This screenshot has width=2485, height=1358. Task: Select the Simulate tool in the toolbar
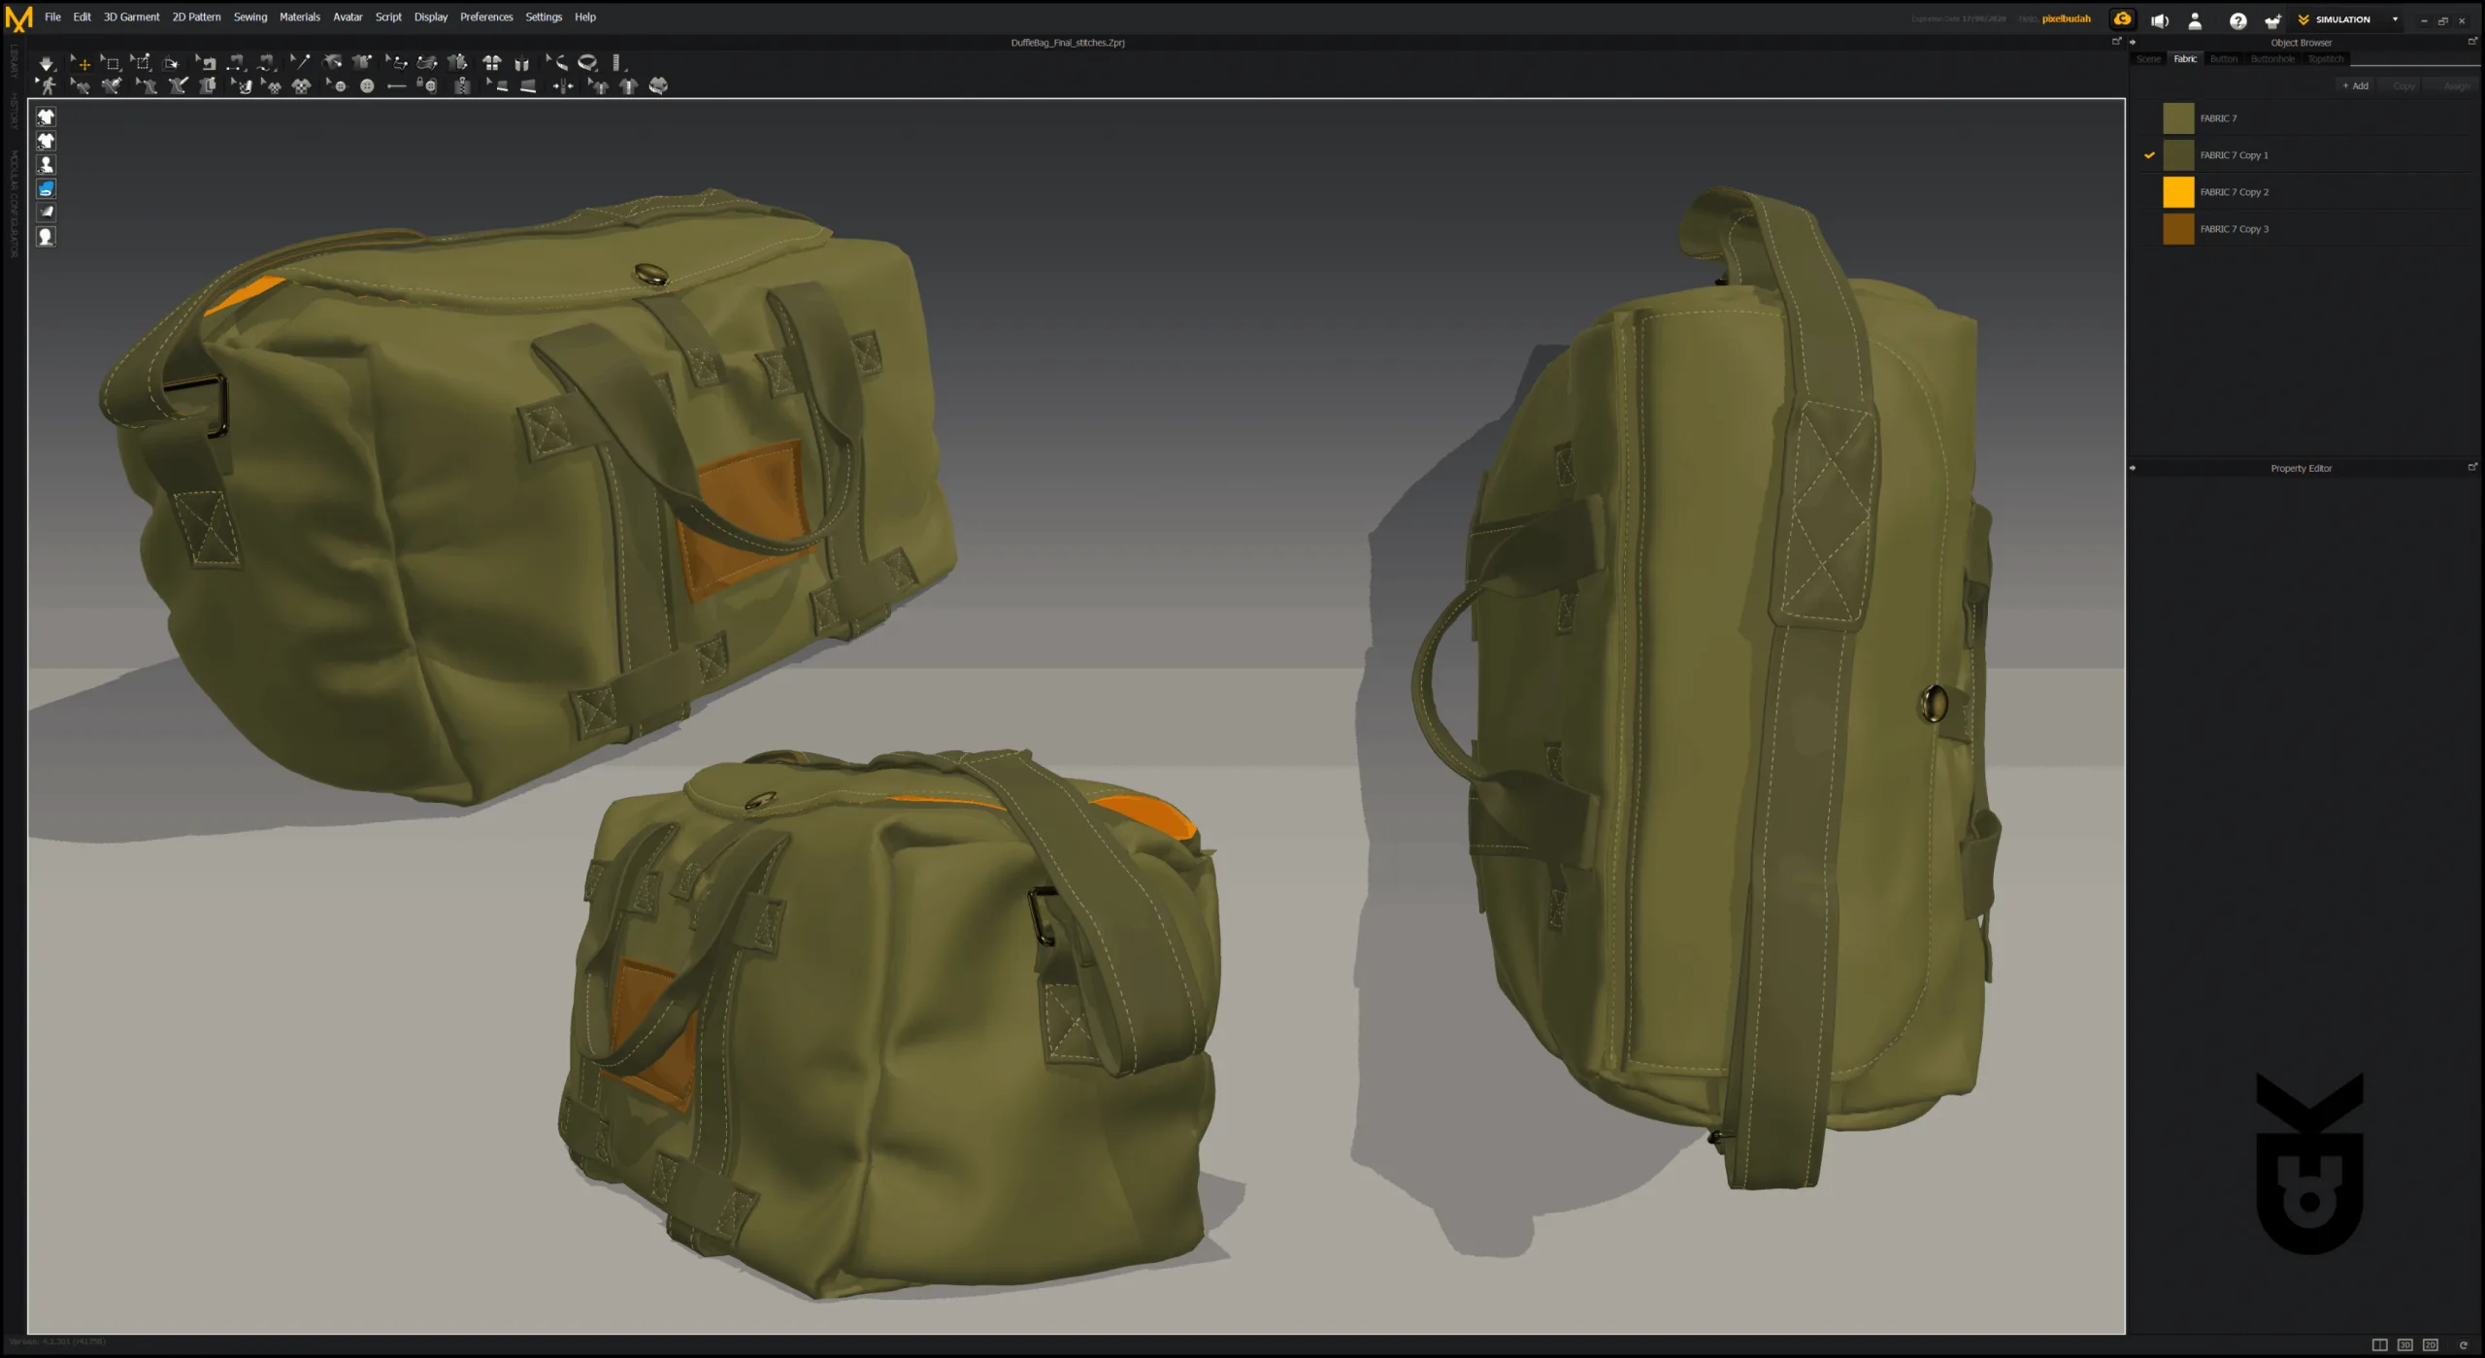48,63
